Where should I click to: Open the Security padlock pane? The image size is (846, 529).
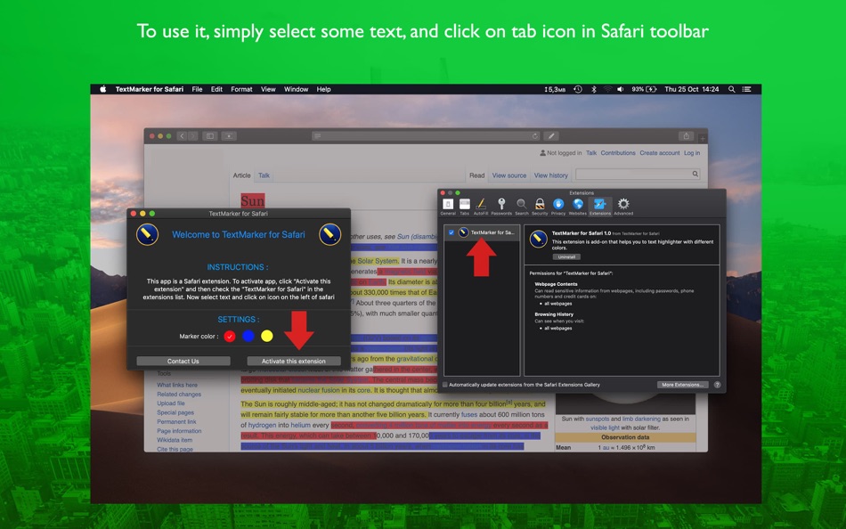(540, 207)
